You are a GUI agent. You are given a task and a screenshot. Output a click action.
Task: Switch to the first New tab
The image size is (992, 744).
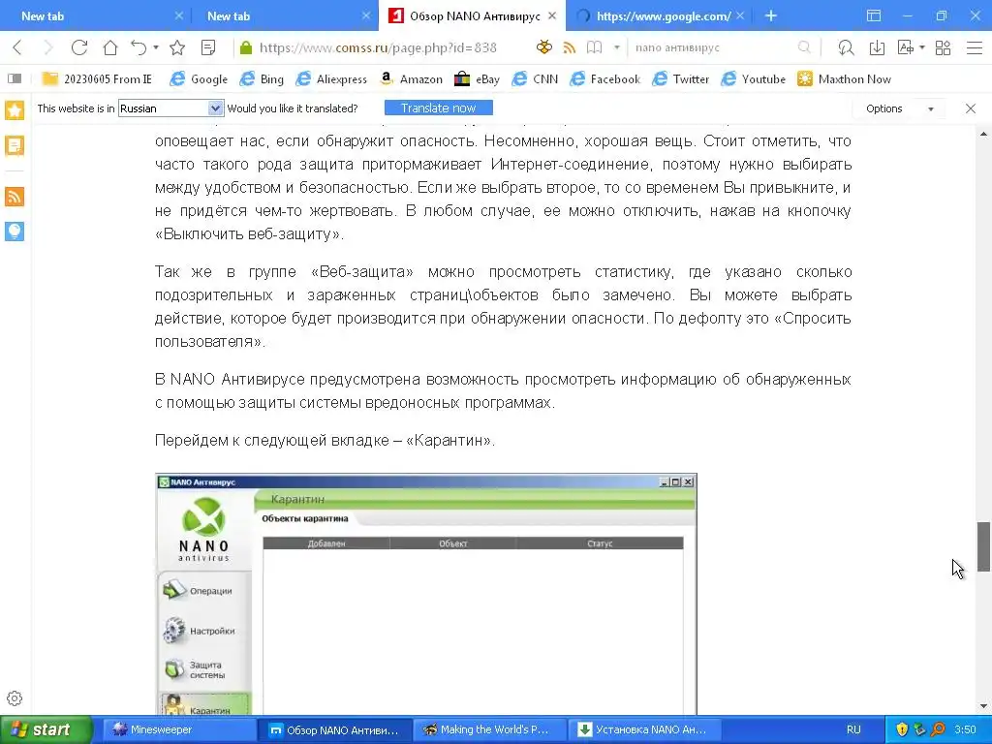click(x=95, y=15)
